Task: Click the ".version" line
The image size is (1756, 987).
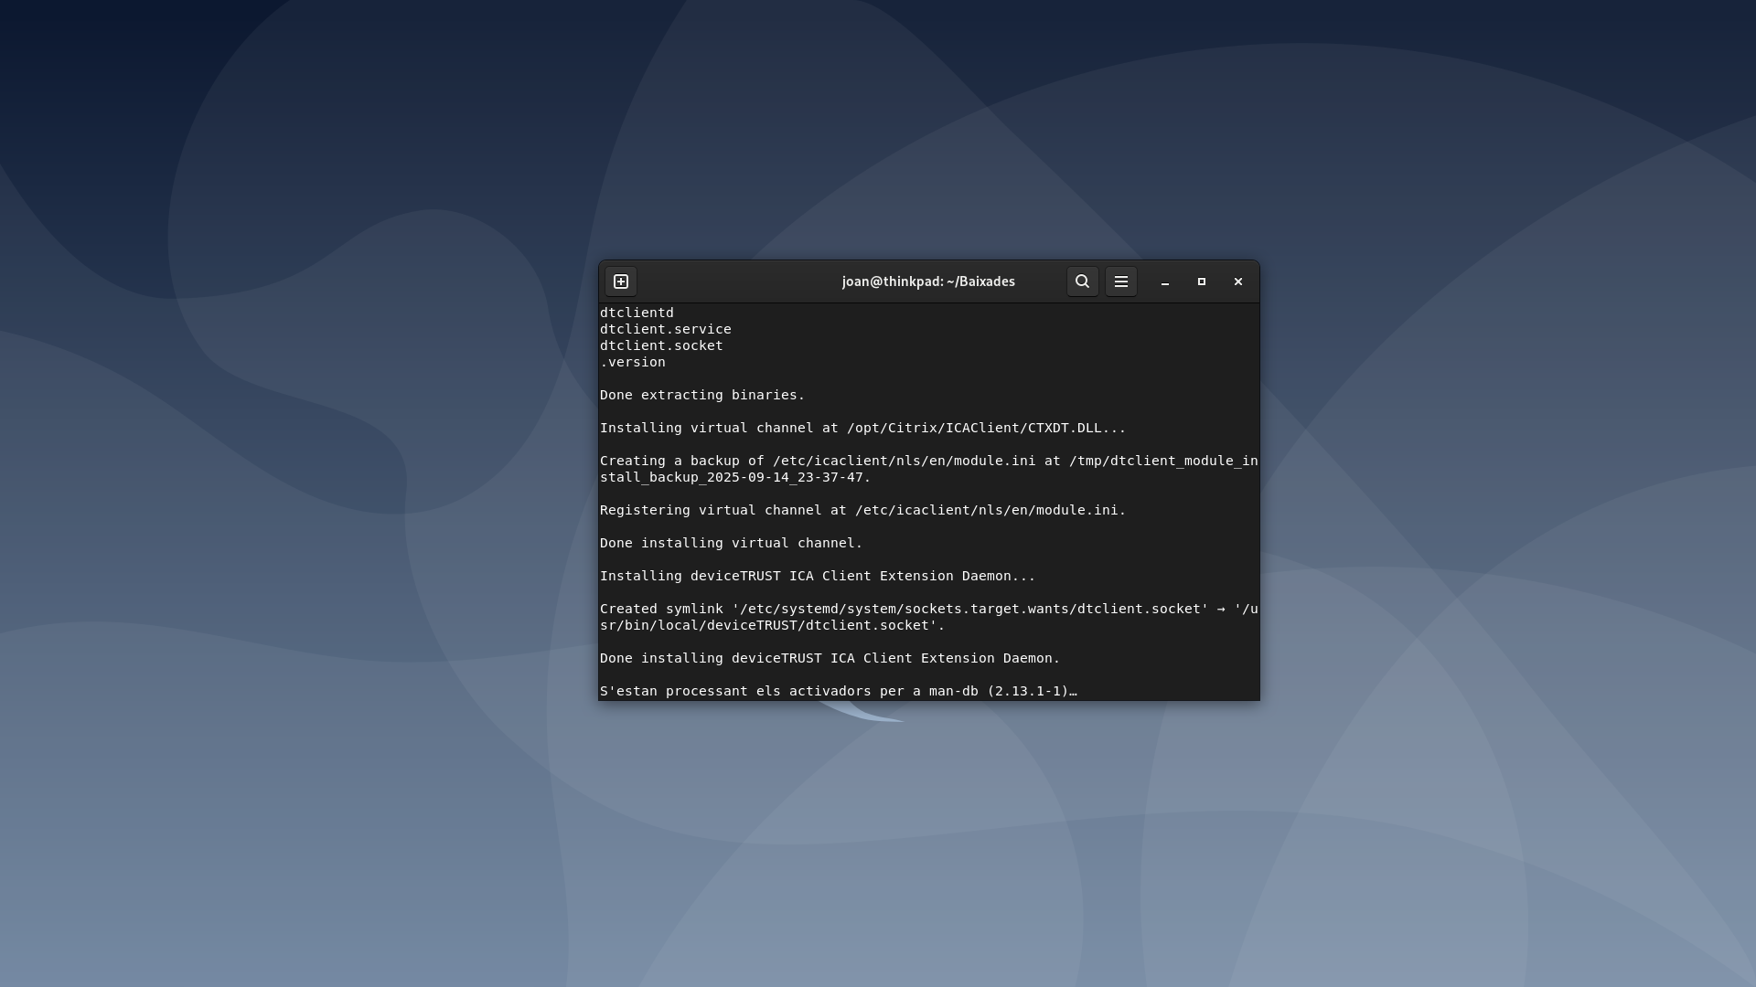Action: [x=633, y=362]
